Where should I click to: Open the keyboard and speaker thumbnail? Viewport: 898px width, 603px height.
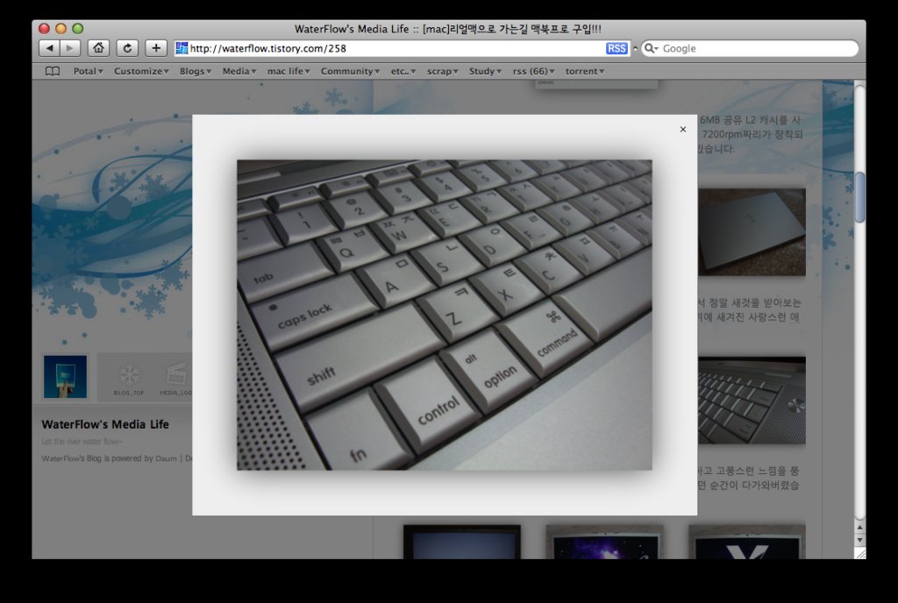[x=752, y=401]
